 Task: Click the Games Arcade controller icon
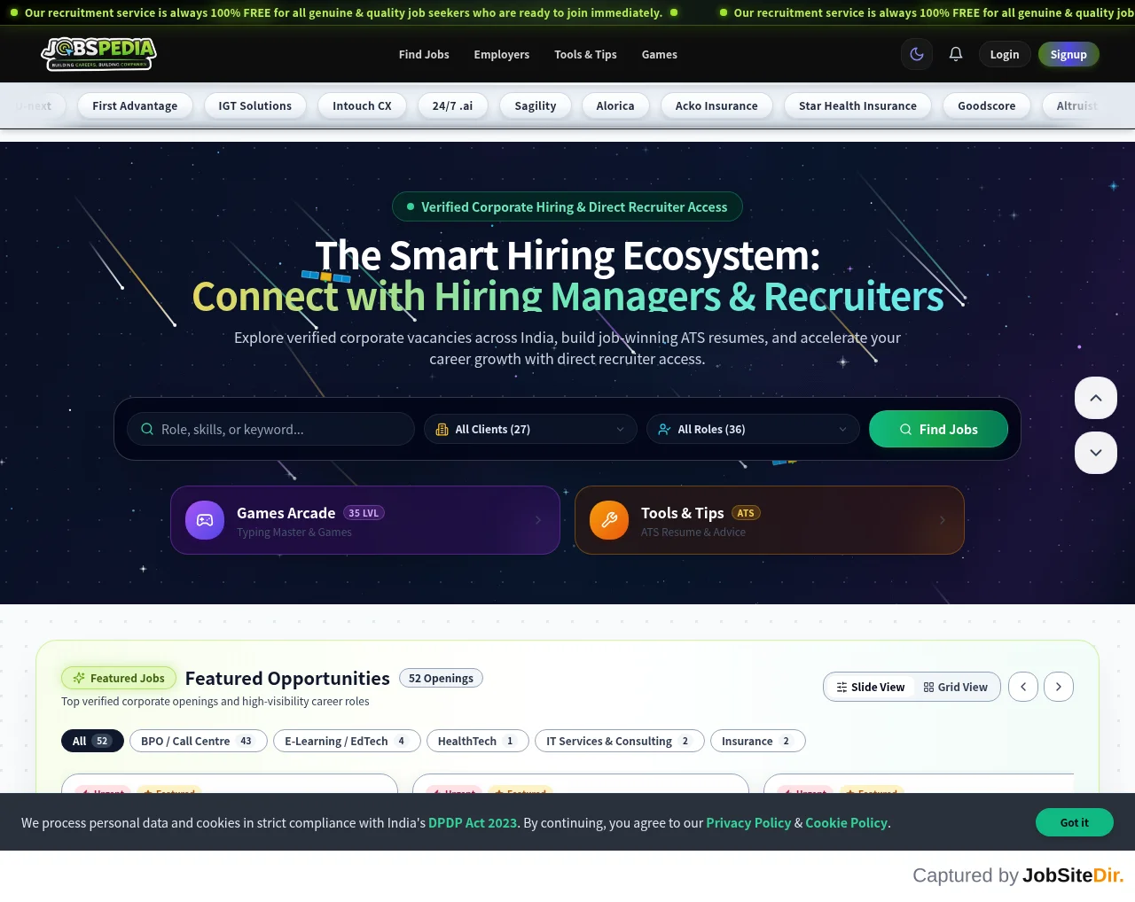pos(205,520)
